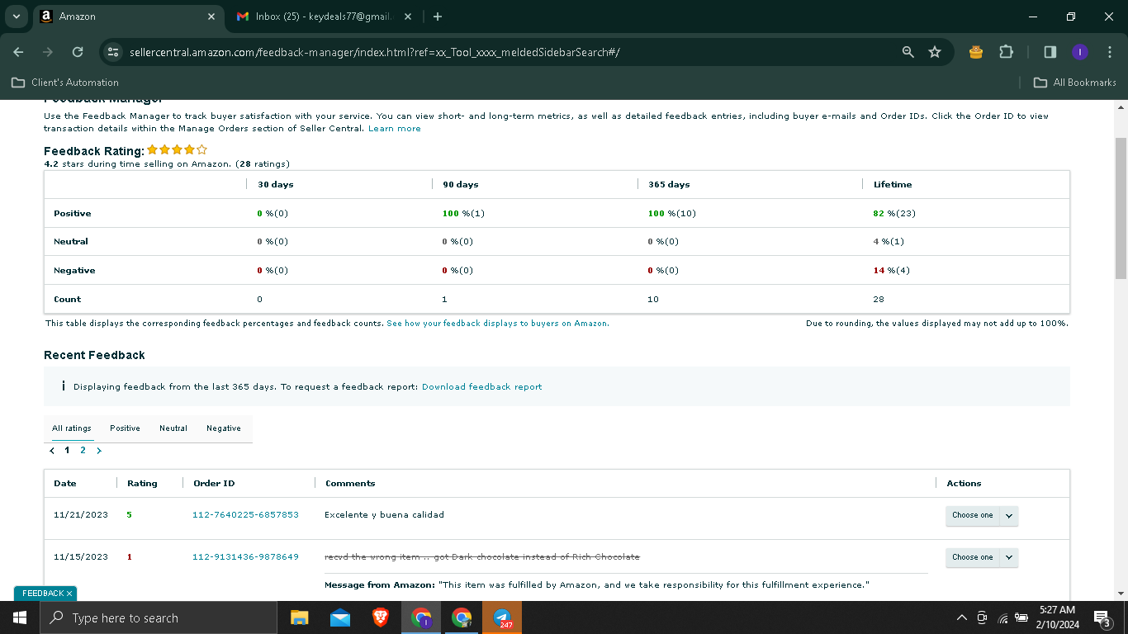The height and width of the screenshot is (634, 1128).
Task: Click the 365 days column header
Action: coord(669,185)
